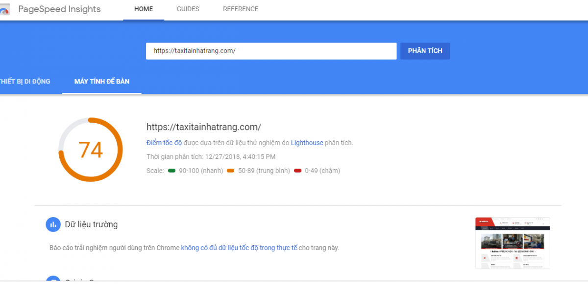
Task: Click the orange score gauge showing 74
Action: pyautogui.click(x=90, y=150)
